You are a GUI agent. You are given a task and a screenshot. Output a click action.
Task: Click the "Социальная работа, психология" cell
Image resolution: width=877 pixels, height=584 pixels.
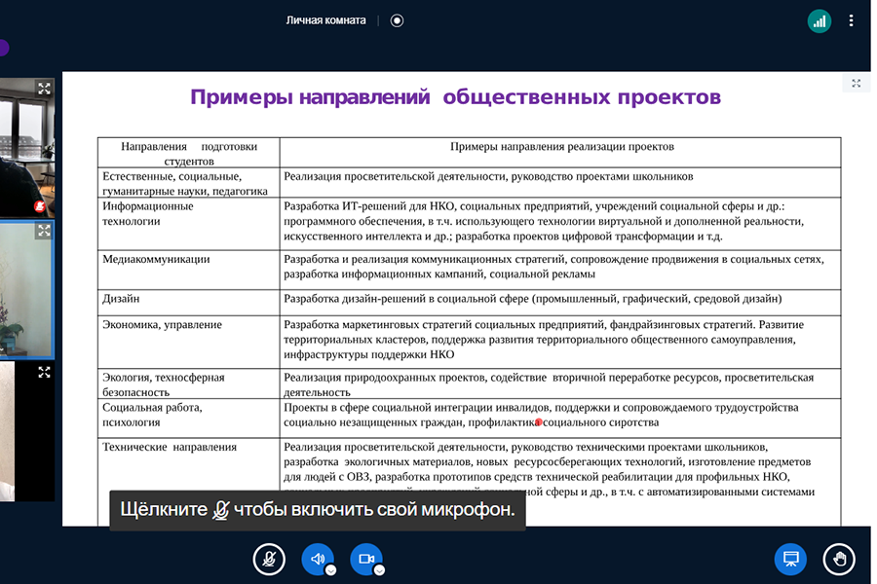click(188, 418)
